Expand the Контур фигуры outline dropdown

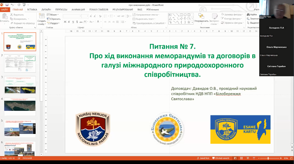(231, 19)
